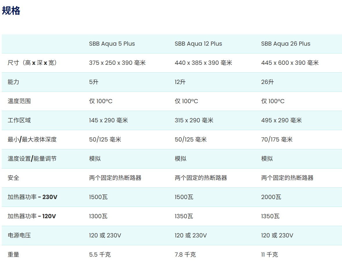Screen dimensions: 342x263
Task: Click 模拟 in the Aqua 12 column
Action: tap(181, 159)
